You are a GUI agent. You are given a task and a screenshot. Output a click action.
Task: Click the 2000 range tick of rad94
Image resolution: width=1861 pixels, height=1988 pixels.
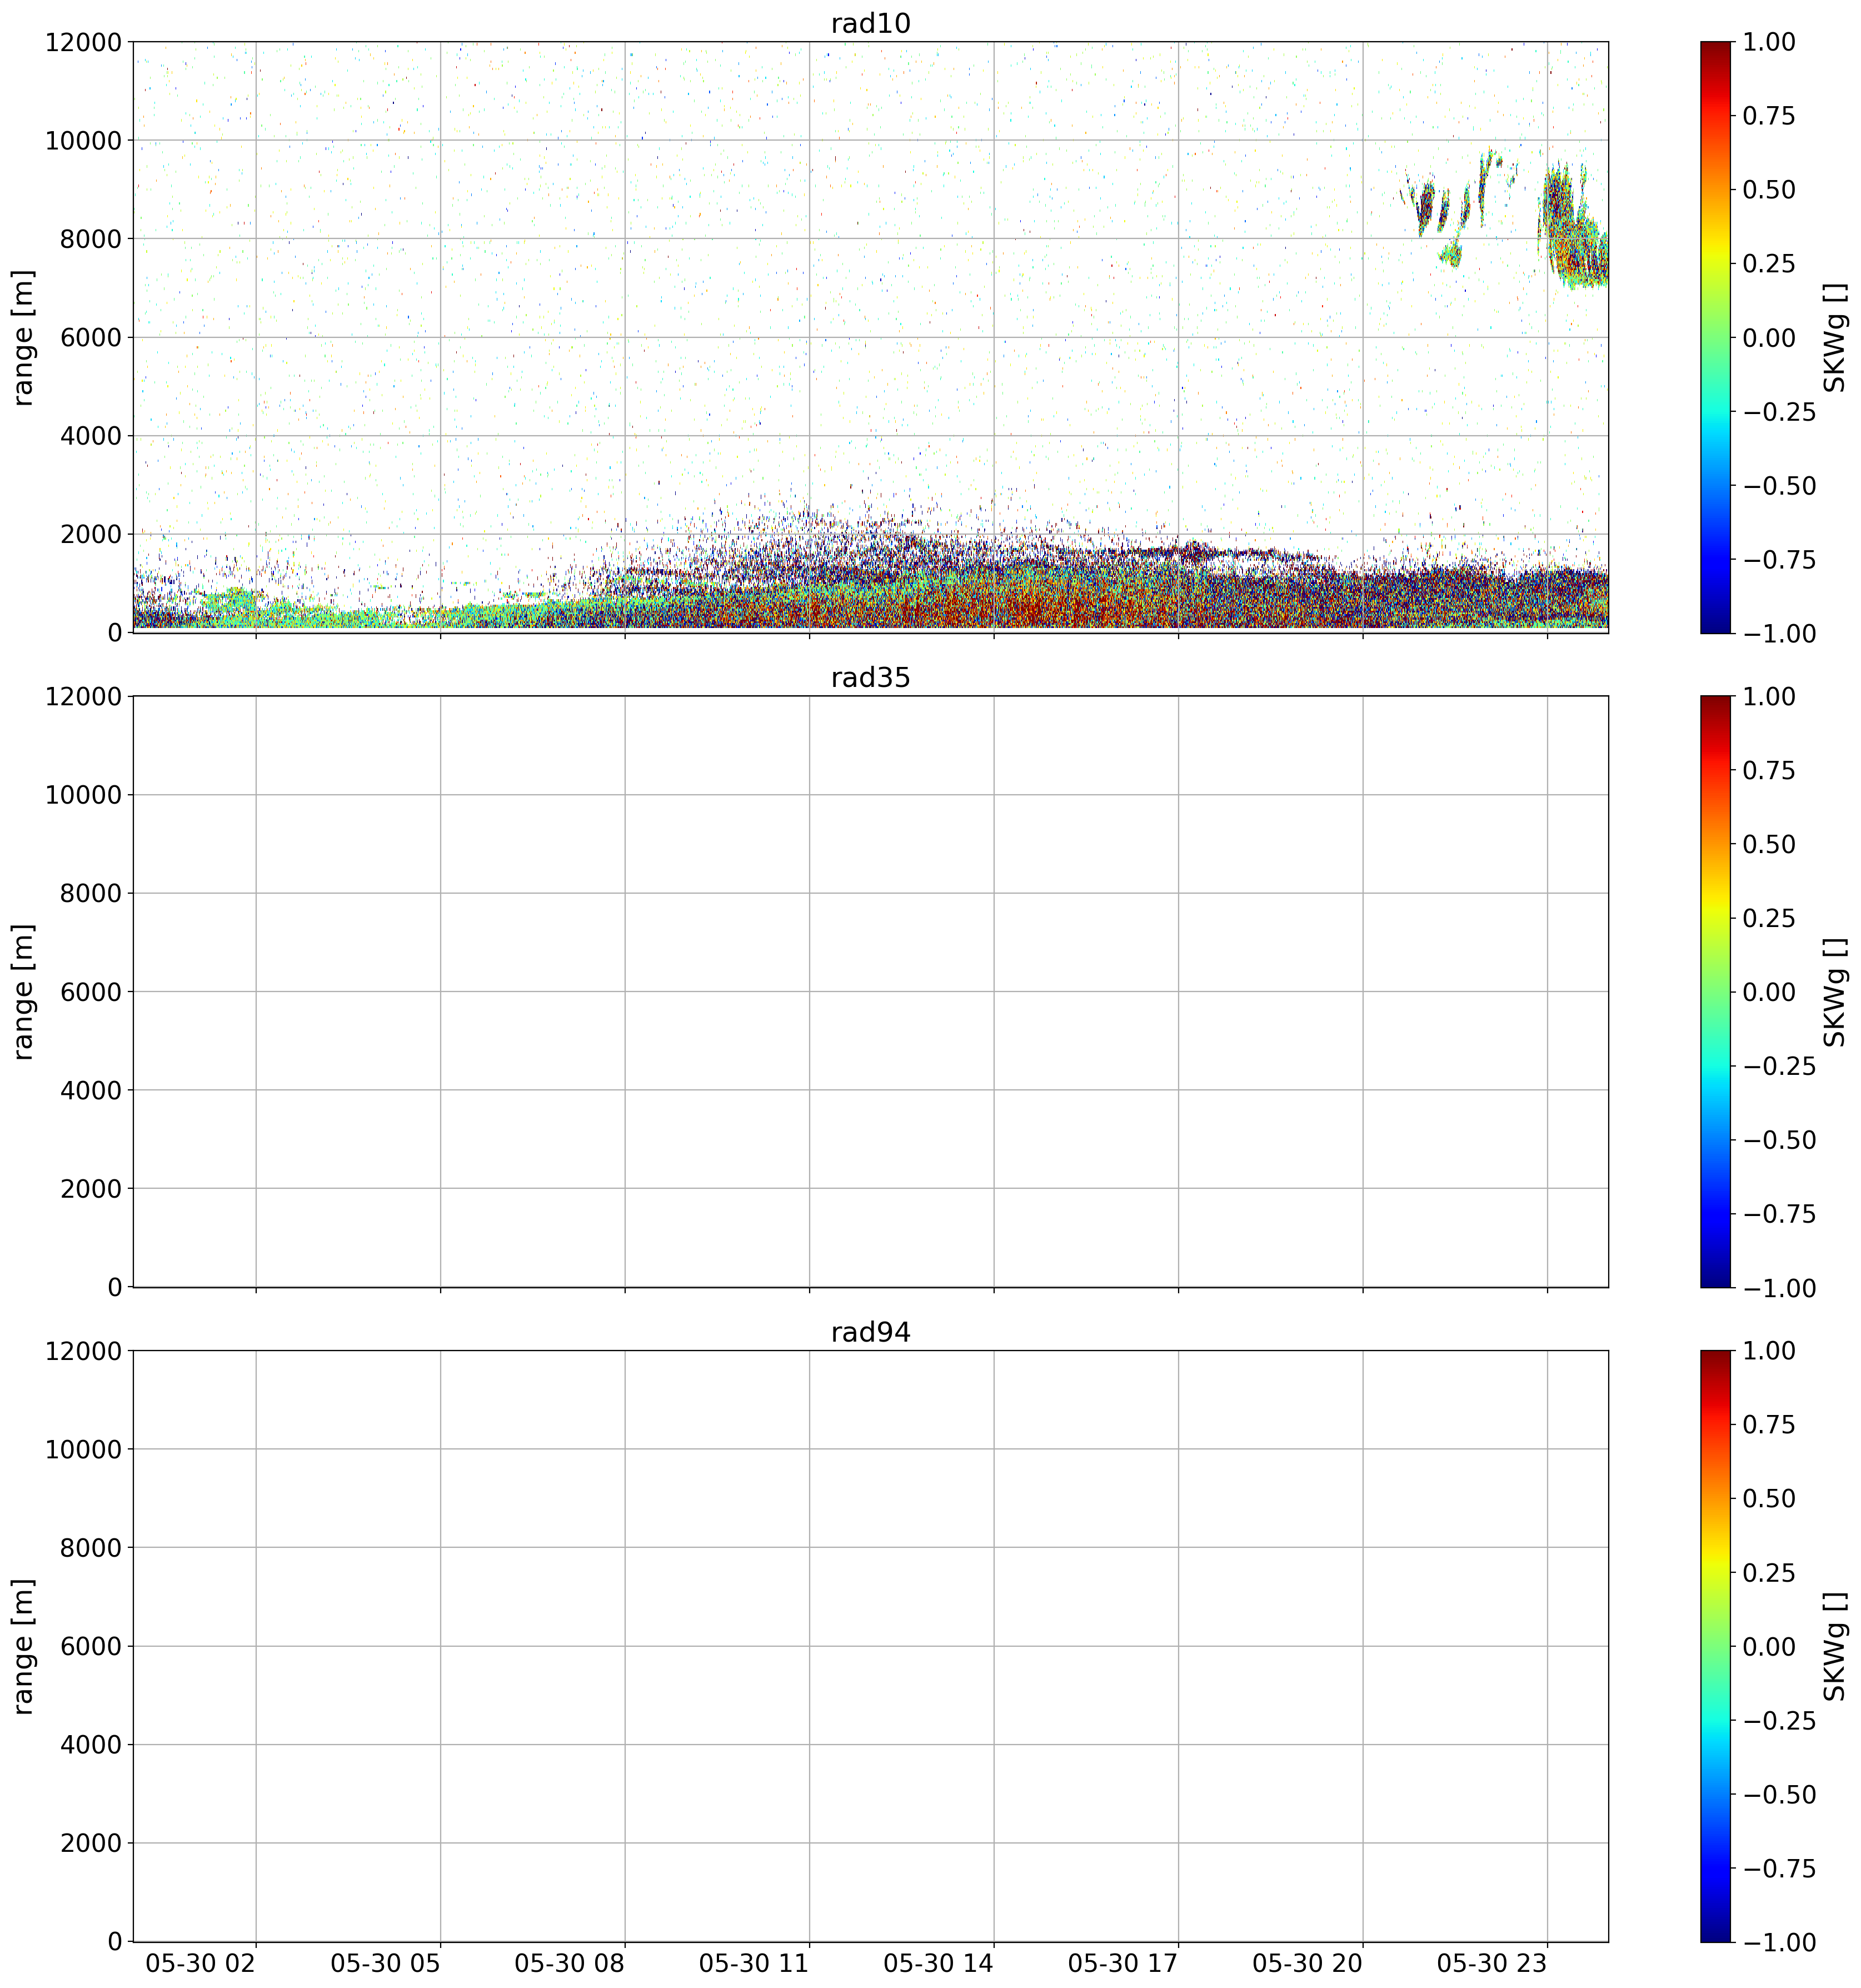91,1844
